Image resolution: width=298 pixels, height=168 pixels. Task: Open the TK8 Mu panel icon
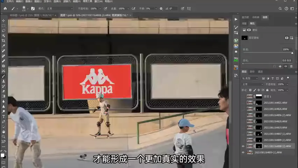click(236, 59)
